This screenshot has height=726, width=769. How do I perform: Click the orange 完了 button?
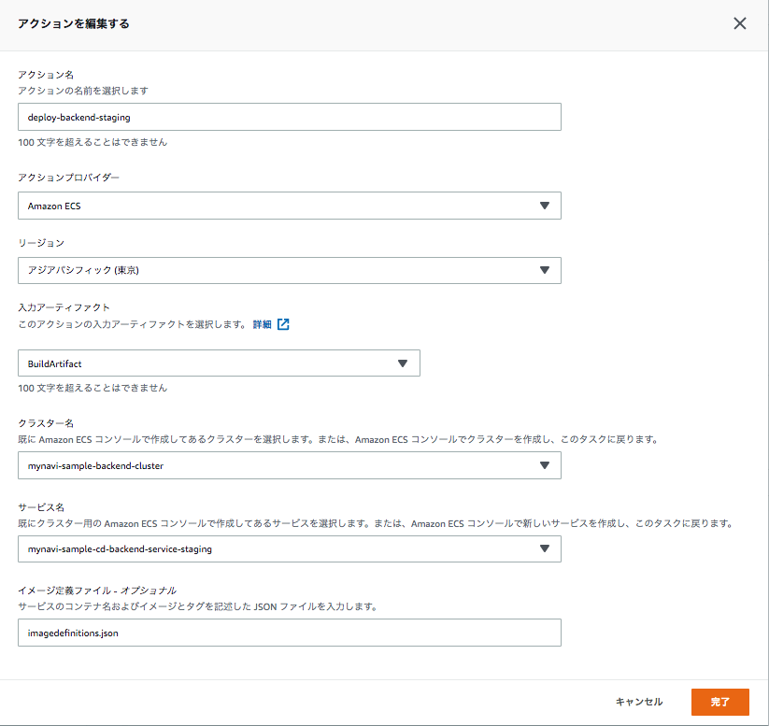[x=720, y=702]
